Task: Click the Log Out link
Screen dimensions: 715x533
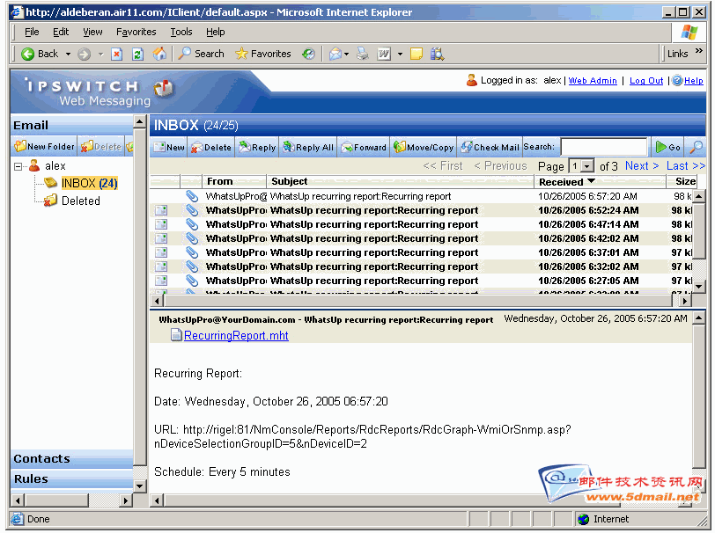Action: click(x=646, y=81)
